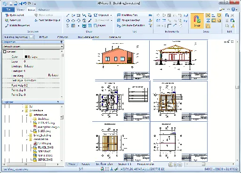
Task: Click the Print icon in quick access toolbar
Action: [16, 3]
